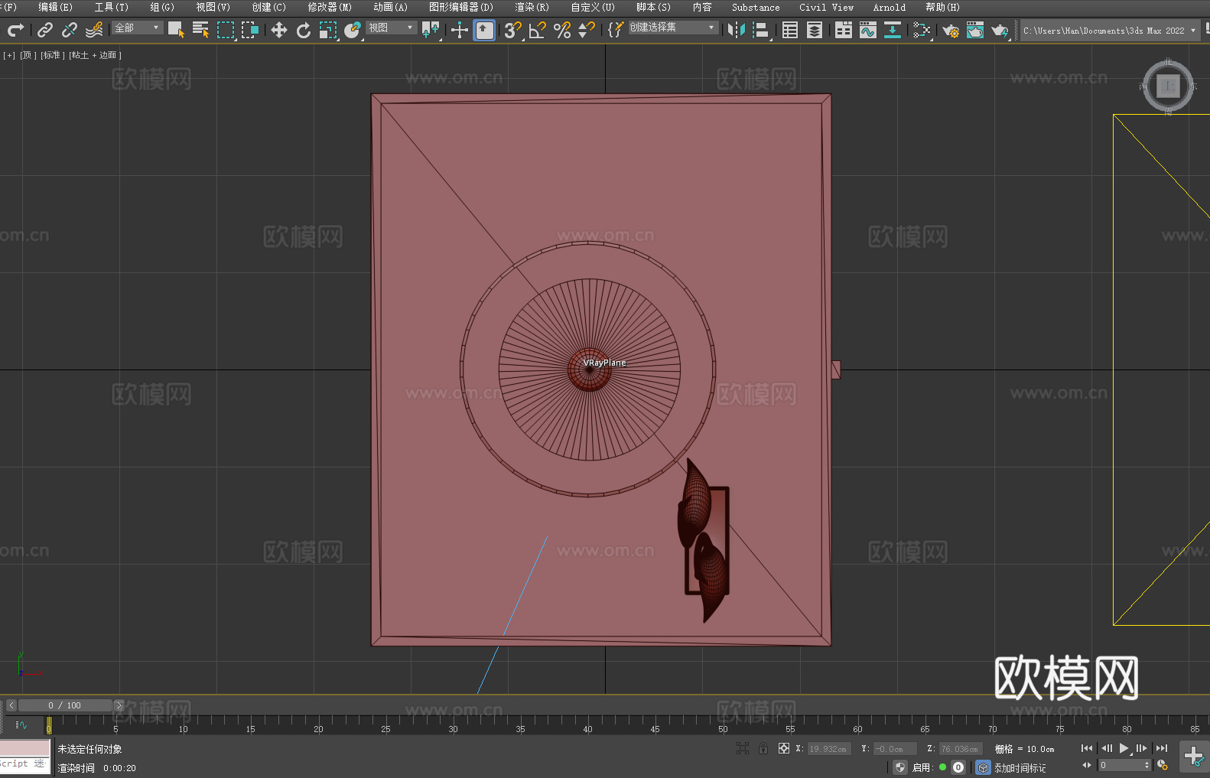Image resolution: width=1210 pixels, height=778 pixels.
Task: Click Go to End playback button
Action: pos(1162,748)
